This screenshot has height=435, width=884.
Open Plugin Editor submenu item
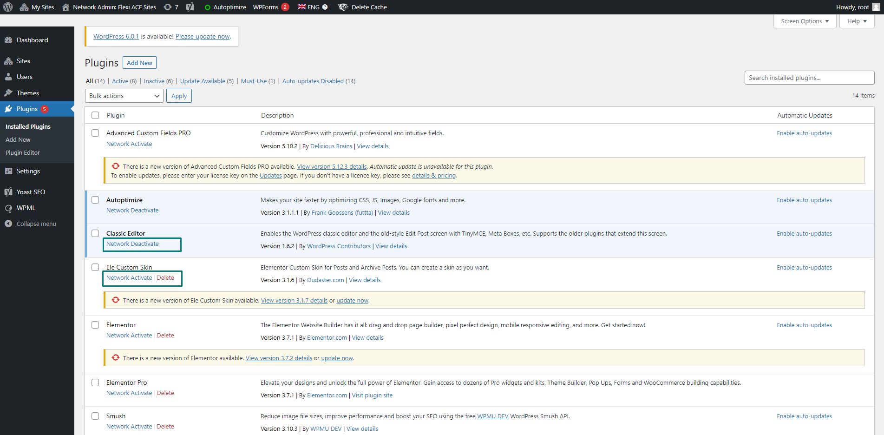(23, 152)
